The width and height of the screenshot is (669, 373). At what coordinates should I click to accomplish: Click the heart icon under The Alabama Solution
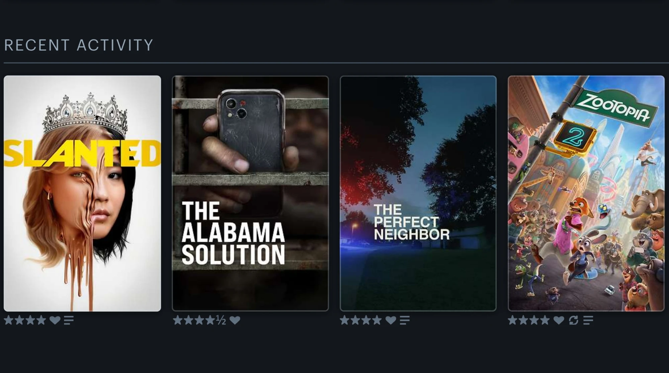pyautogui.click(x=235, y=320)
